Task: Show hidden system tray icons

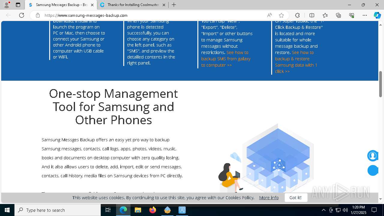Action: tap(323, 210)
